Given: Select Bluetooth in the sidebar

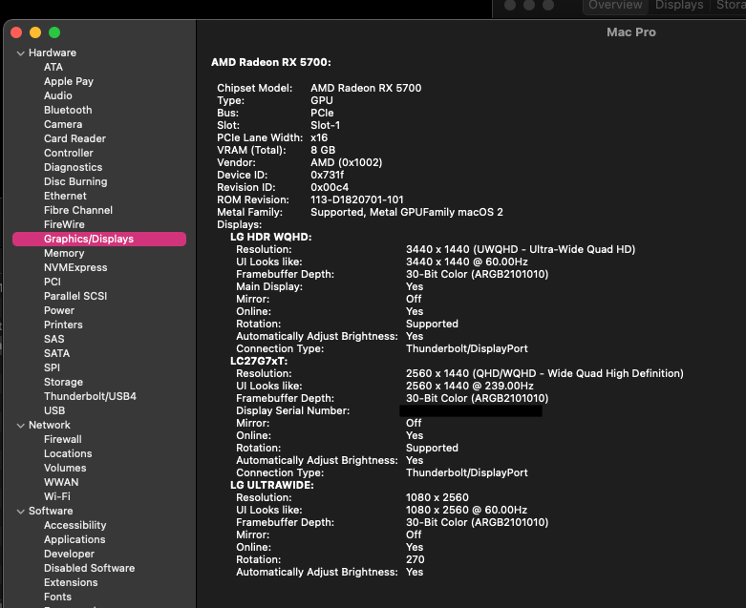Looking at the screenshot, I should [x=68, y=110].
